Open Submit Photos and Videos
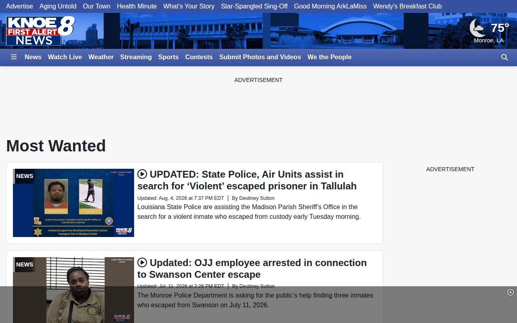Viewport: 517px width, 323px height. pos(260,57)
